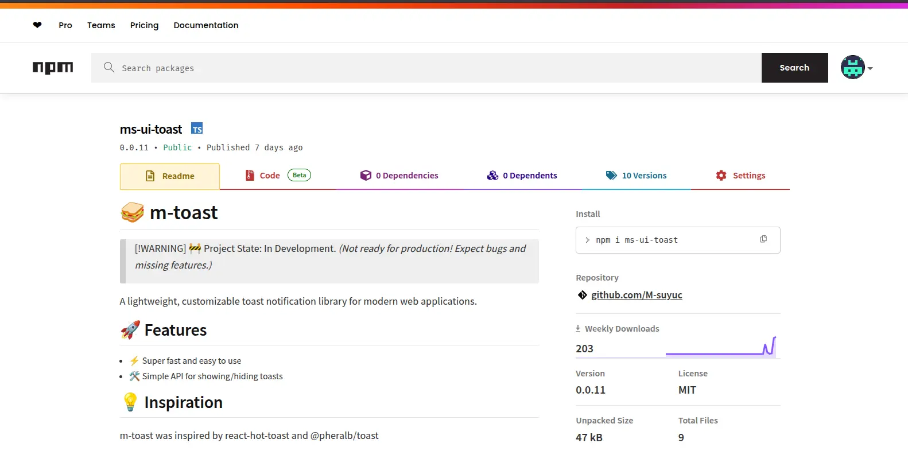Image resolution: width=908 pixels, height=451 pixels.
Task: Click the MIT license value
Action: 687,390
